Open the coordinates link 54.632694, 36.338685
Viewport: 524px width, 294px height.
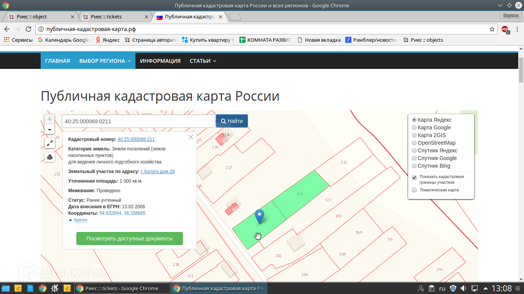[x=122, y=213]
